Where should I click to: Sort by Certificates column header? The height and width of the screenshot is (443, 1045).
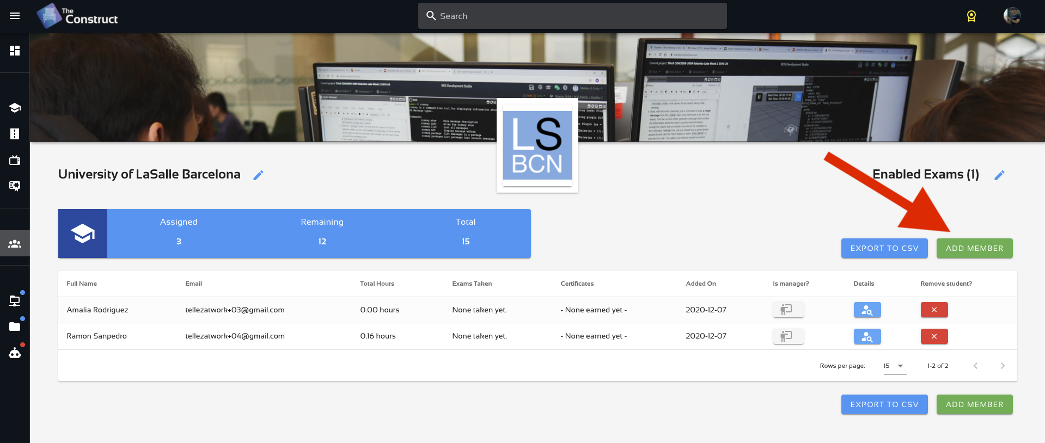tap(577, 284)
